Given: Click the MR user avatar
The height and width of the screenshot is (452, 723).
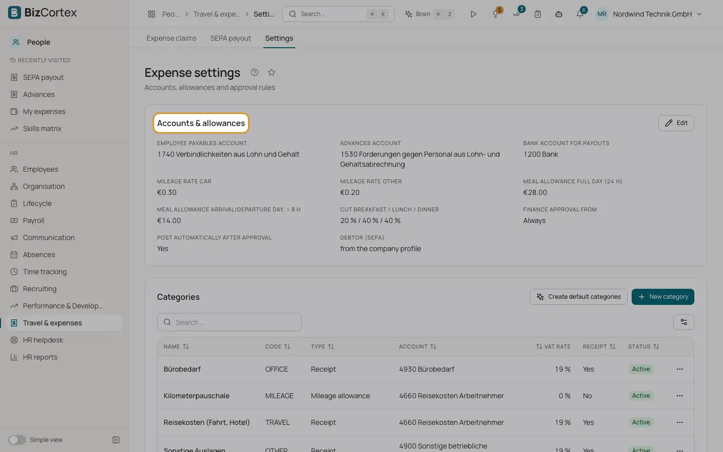Looking at the screenshot, I should 602,14.
